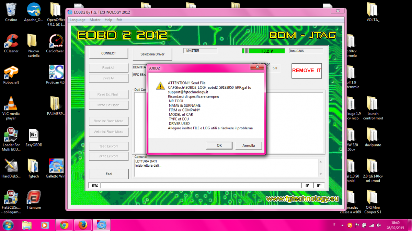
Task: Select the Apache_O... desktop icon
Action: (34, 12)
